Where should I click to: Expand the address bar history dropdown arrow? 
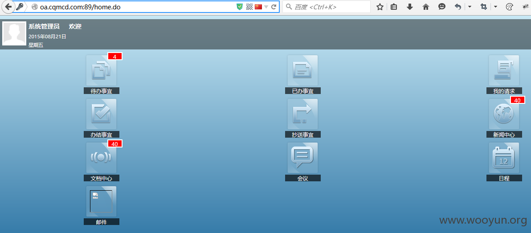[266, 7]
